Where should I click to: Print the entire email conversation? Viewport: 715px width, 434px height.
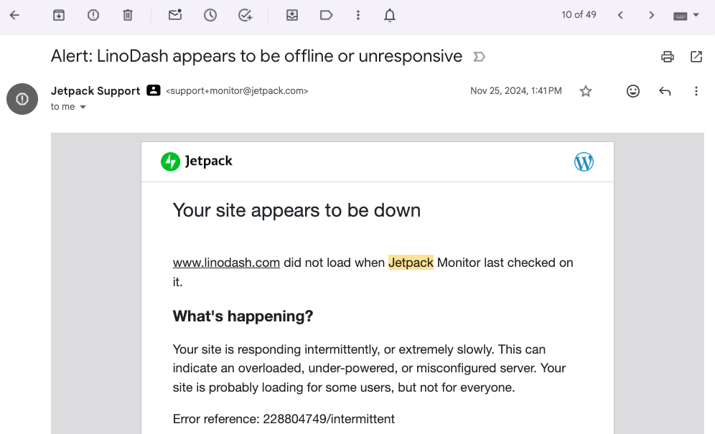[668, 57]
